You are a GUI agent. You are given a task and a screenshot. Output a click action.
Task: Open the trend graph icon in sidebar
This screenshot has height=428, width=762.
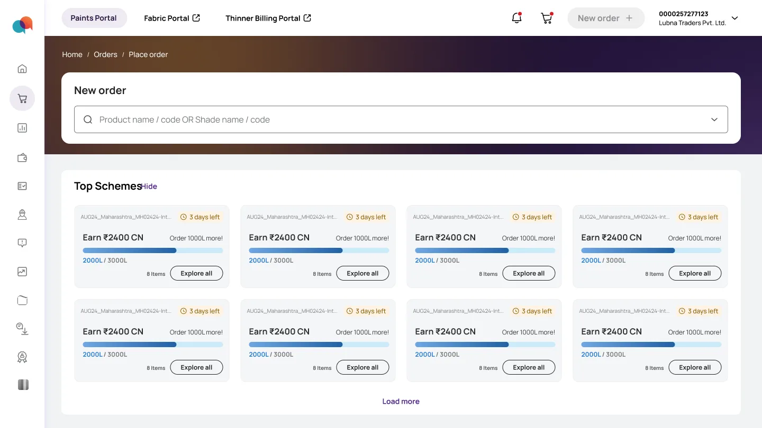(x=22, y=272)
